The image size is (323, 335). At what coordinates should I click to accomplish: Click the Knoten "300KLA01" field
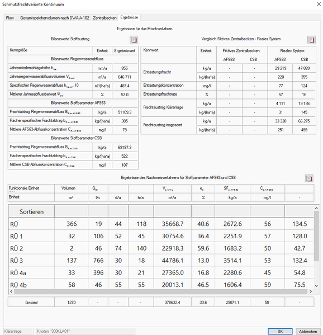(85, 332)
